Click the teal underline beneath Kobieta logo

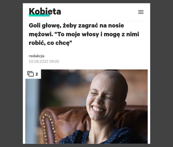point(39,15)
